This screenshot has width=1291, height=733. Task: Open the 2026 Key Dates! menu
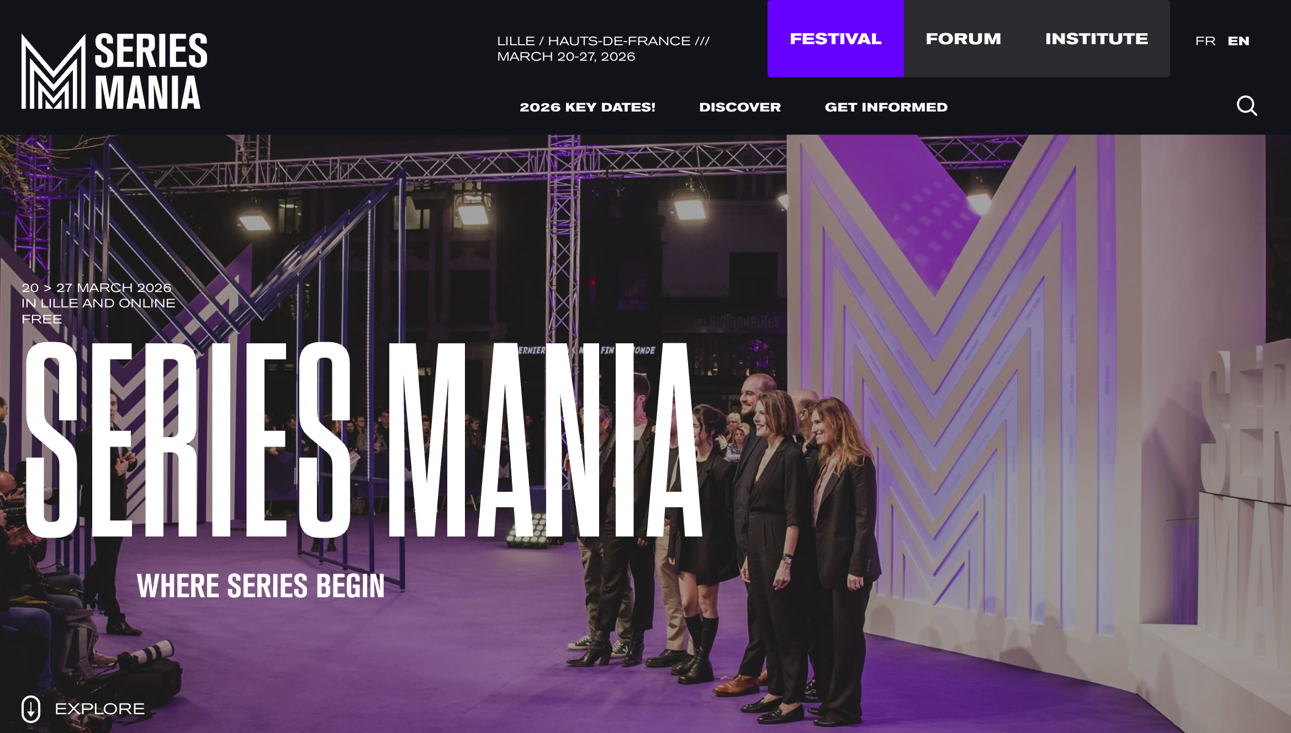coord(588,107)
